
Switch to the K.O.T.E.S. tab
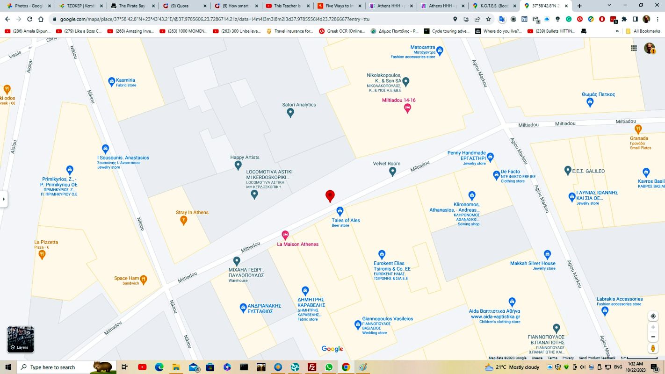pyautogui.click(x=494, y=6)
